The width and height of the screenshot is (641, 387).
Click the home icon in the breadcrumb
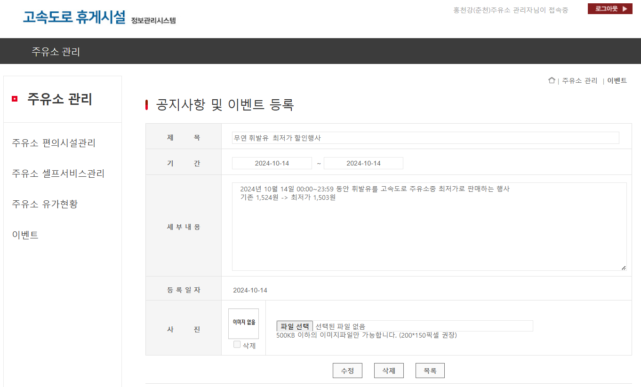tap(552, 80)
